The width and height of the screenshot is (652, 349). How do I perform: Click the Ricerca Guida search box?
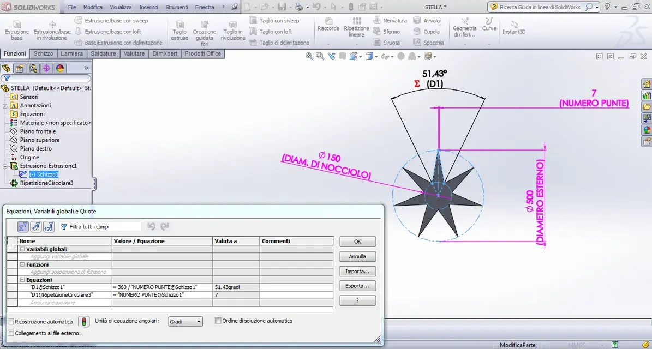click(x=543, y=7)
